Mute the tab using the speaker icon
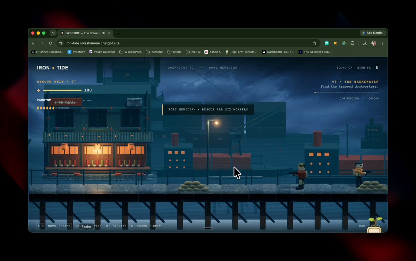 coord(104,33)
